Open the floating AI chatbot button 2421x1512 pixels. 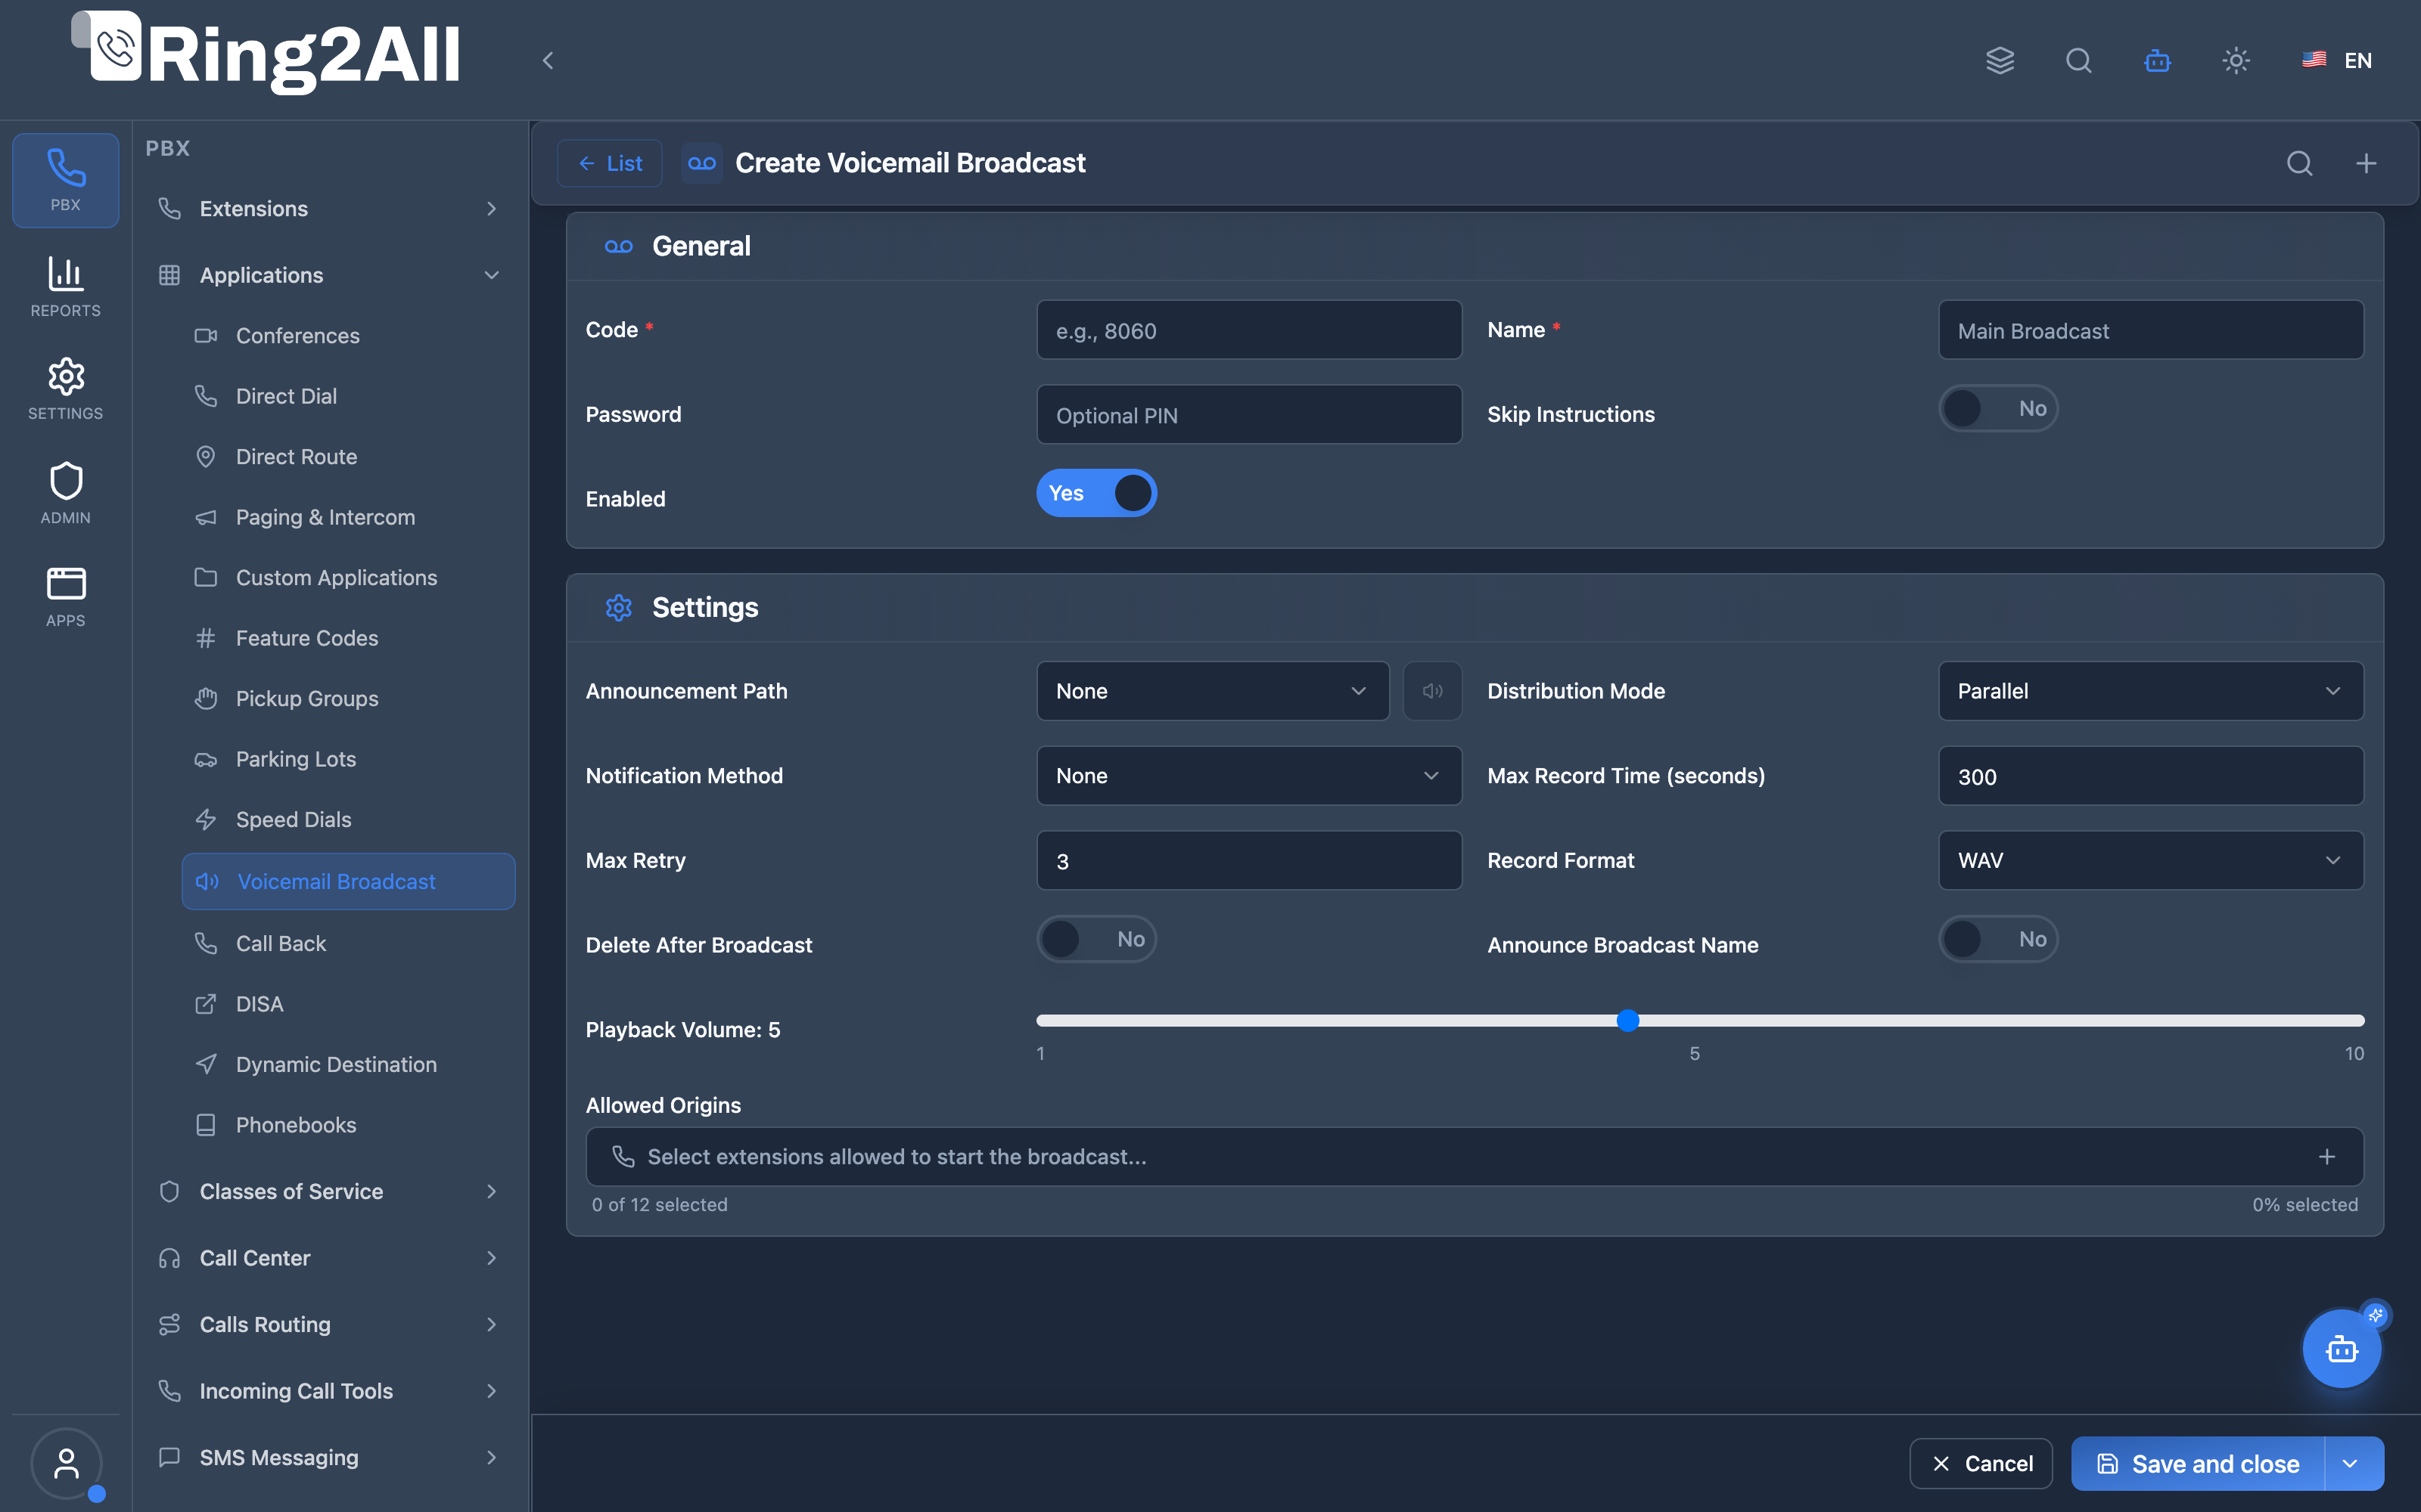(x=2342, y=1350)
